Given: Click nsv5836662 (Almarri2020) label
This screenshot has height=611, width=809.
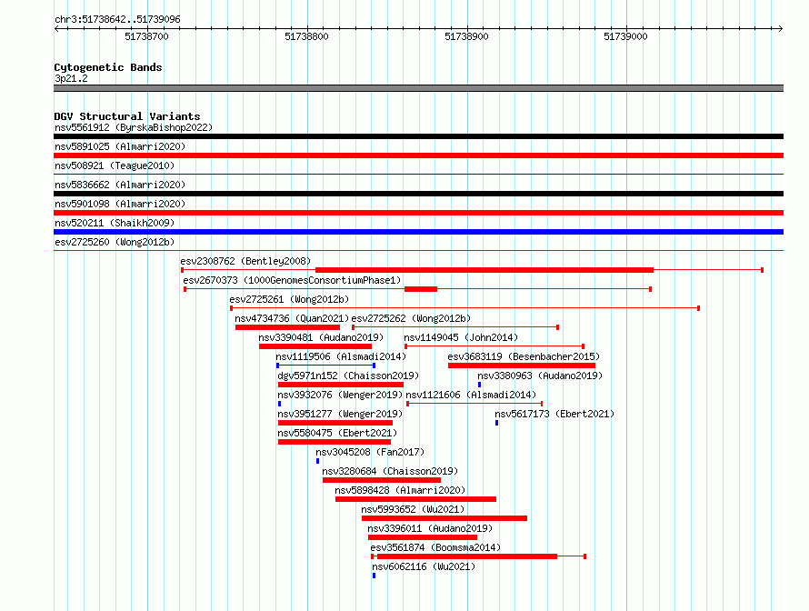Looking at the screenshot, I should pyautogui.click(x=120, y=185).
